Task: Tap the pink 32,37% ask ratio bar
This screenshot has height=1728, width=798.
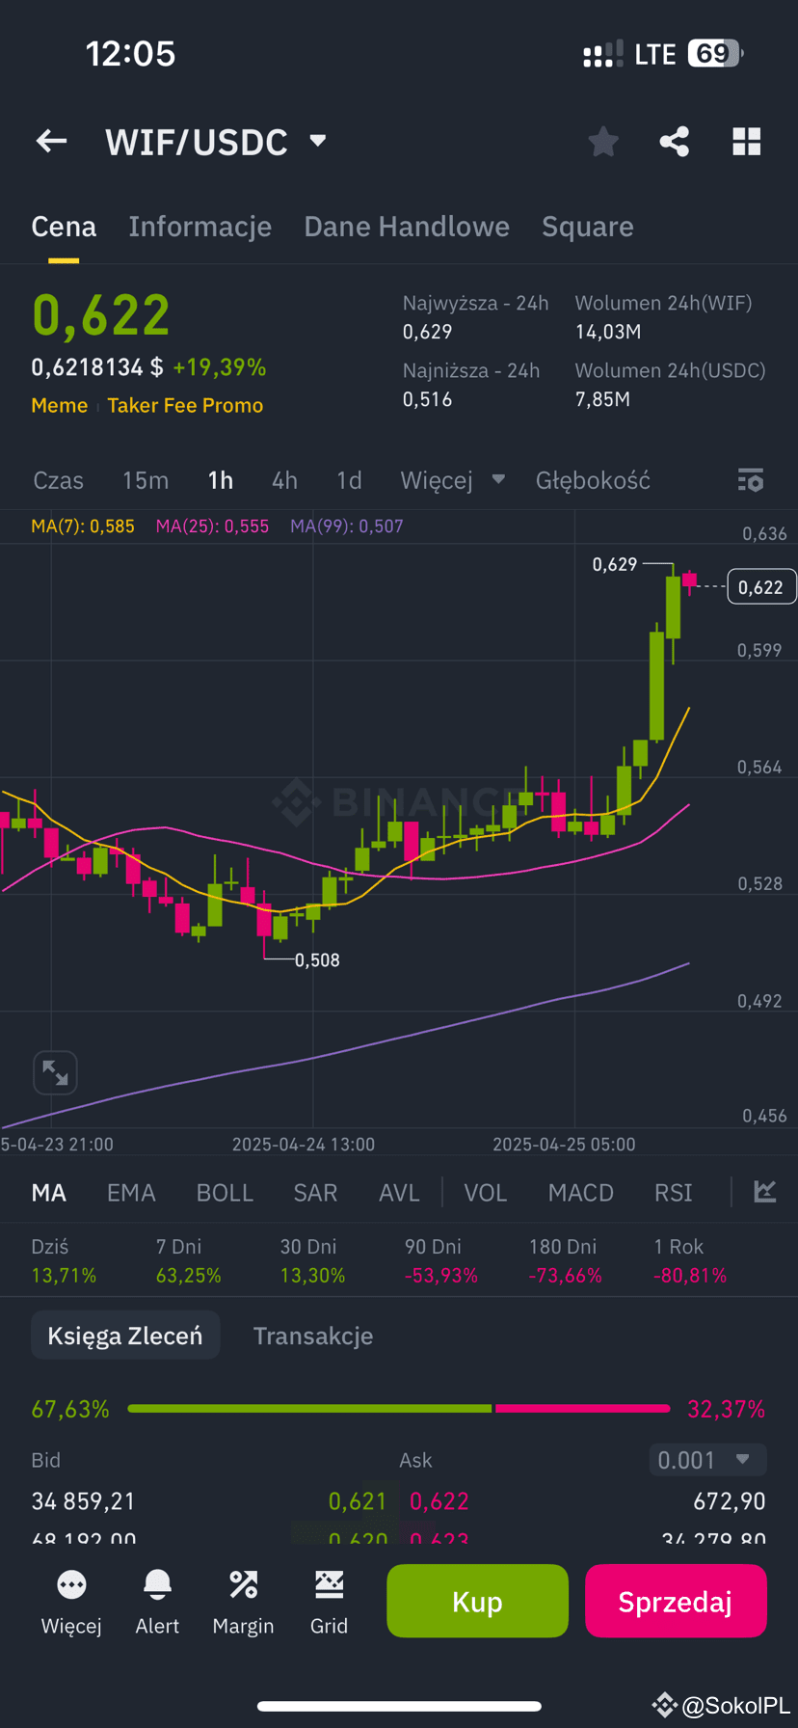Action: (582, 1409)
